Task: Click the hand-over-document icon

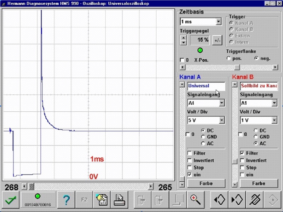Action: [102, 200]
